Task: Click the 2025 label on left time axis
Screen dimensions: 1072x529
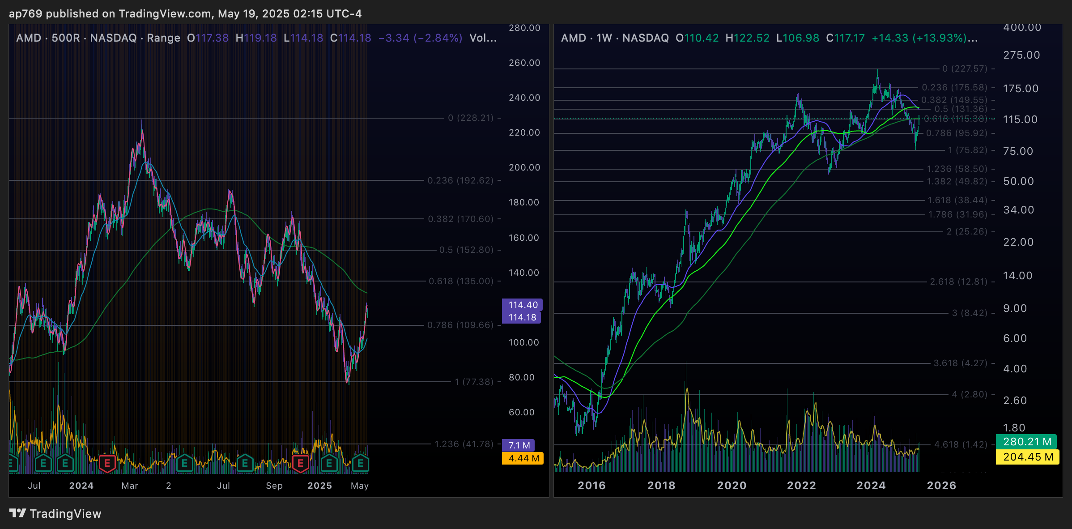Action: tap(320, 486)
